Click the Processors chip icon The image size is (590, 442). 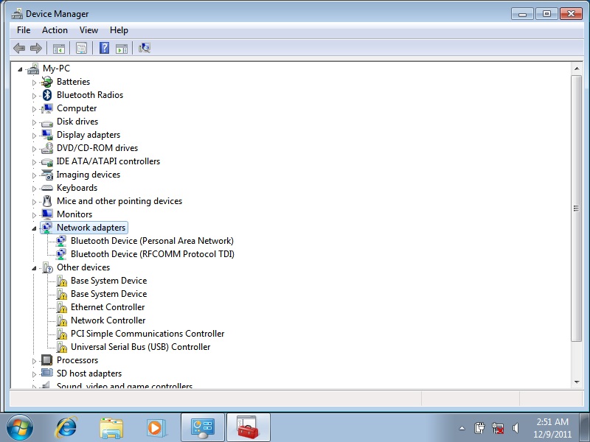pyautogui.click(x=47, y=360)
